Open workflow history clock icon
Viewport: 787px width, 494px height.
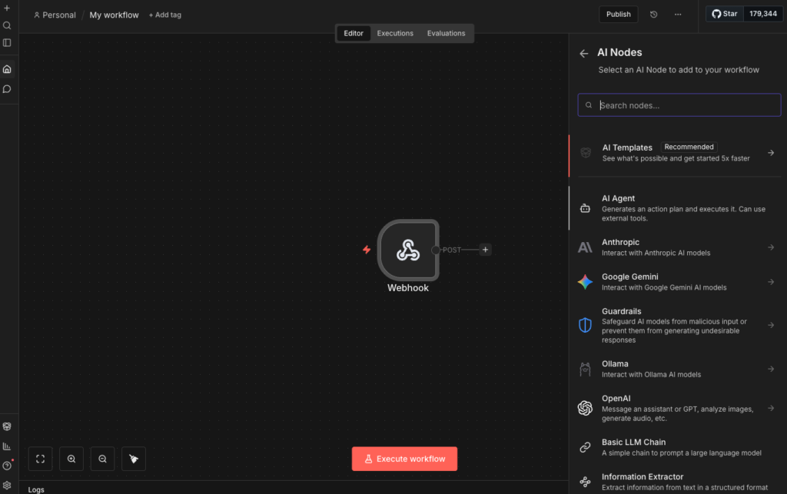pos(653,14)
